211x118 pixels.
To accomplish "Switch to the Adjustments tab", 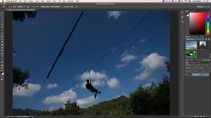I will coord(195,37).
